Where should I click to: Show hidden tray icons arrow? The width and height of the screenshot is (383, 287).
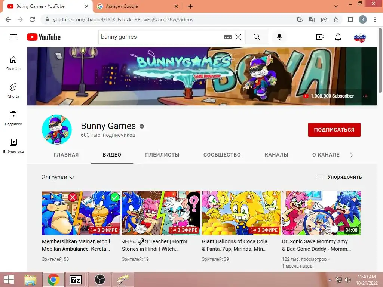(330, 280)
